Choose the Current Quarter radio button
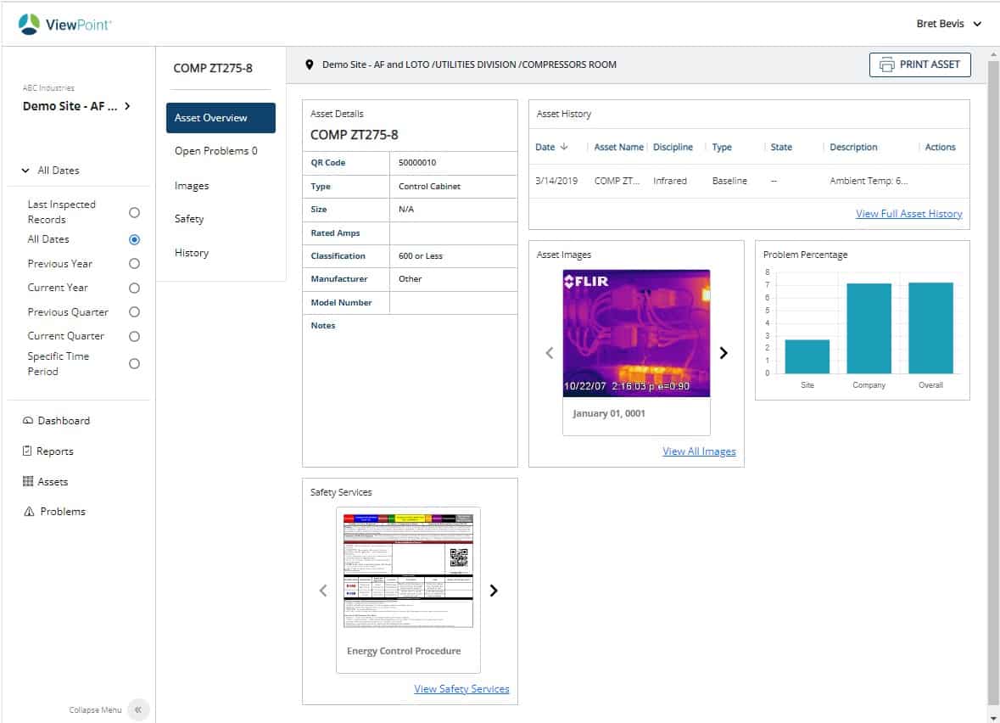 (134, 336)
